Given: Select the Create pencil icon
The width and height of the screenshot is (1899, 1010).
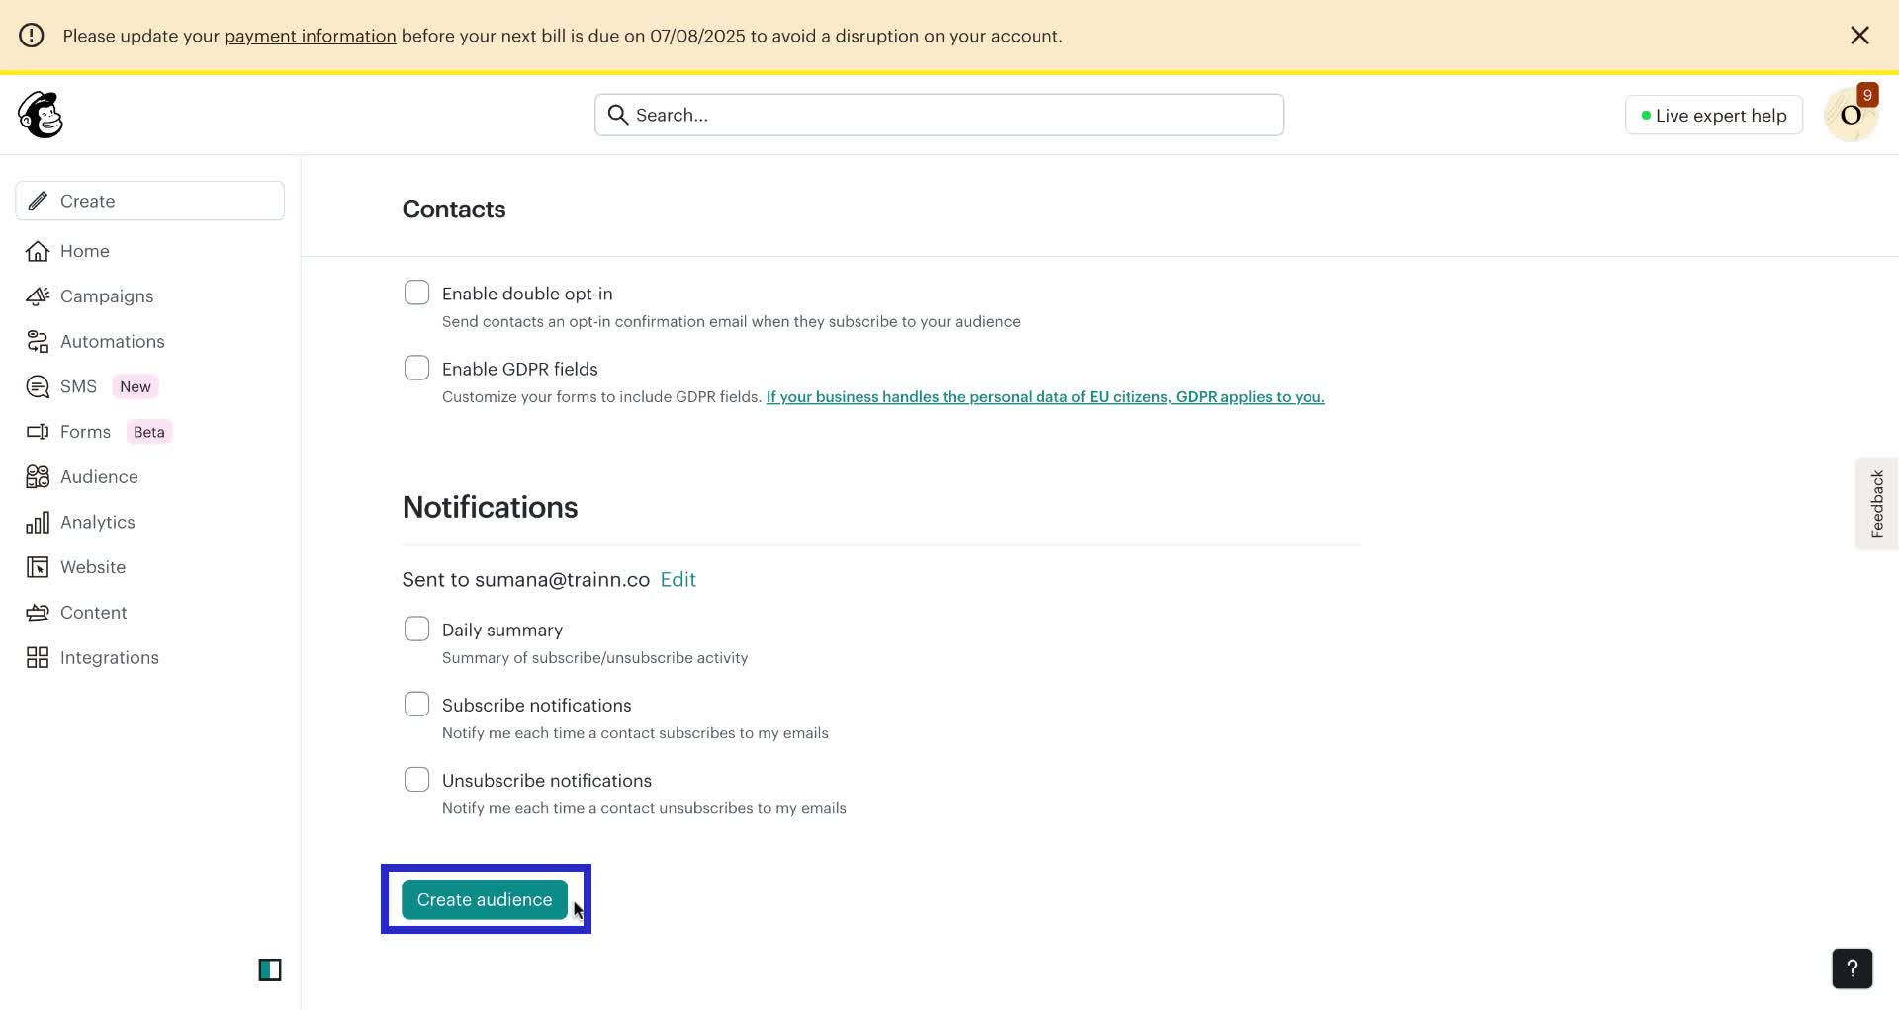Looking at the screenshot, I should coord(38,200).
